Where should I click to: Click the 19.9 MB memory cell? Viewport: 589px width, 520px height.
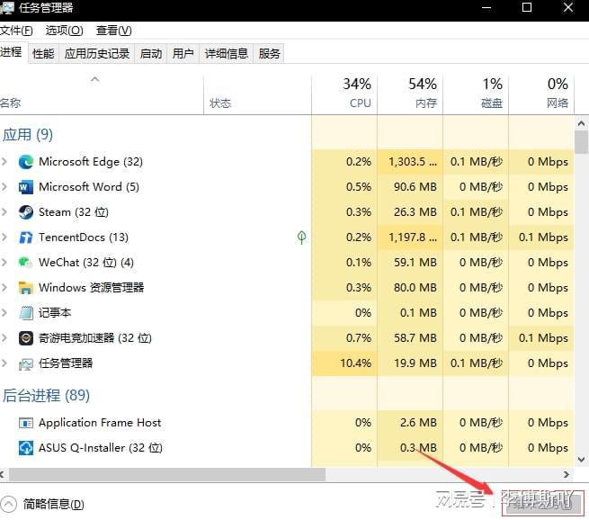pos(410,363)
